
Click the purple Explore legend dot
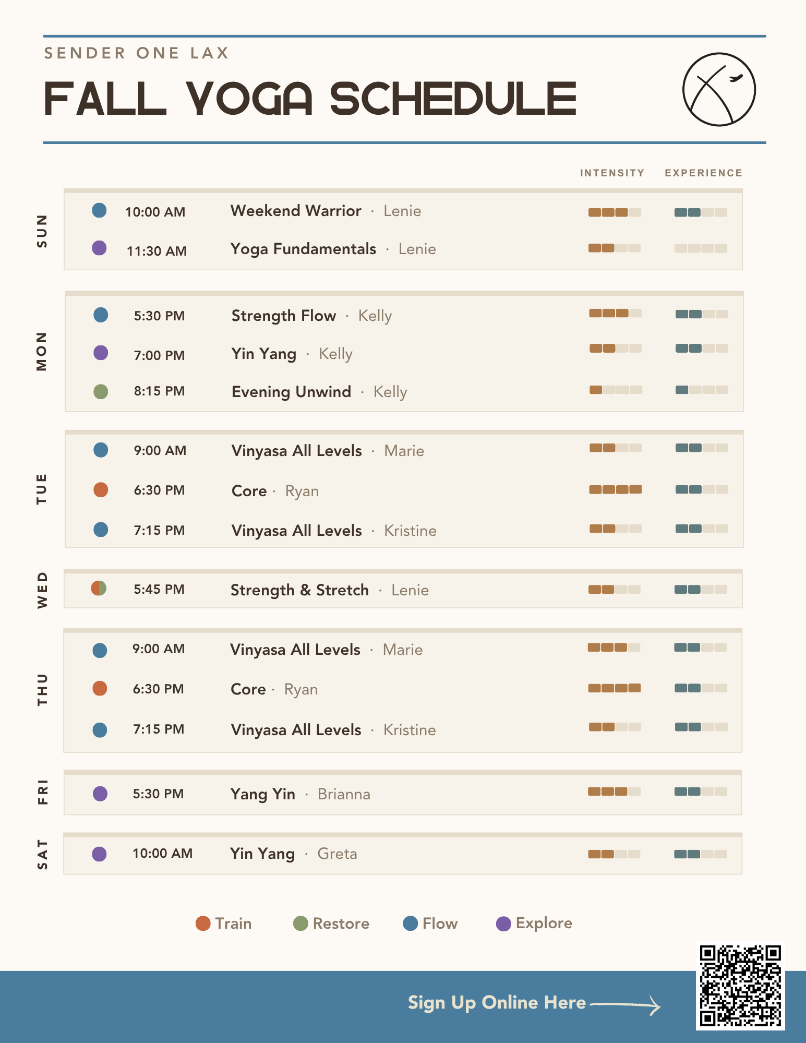pos(503,924)
